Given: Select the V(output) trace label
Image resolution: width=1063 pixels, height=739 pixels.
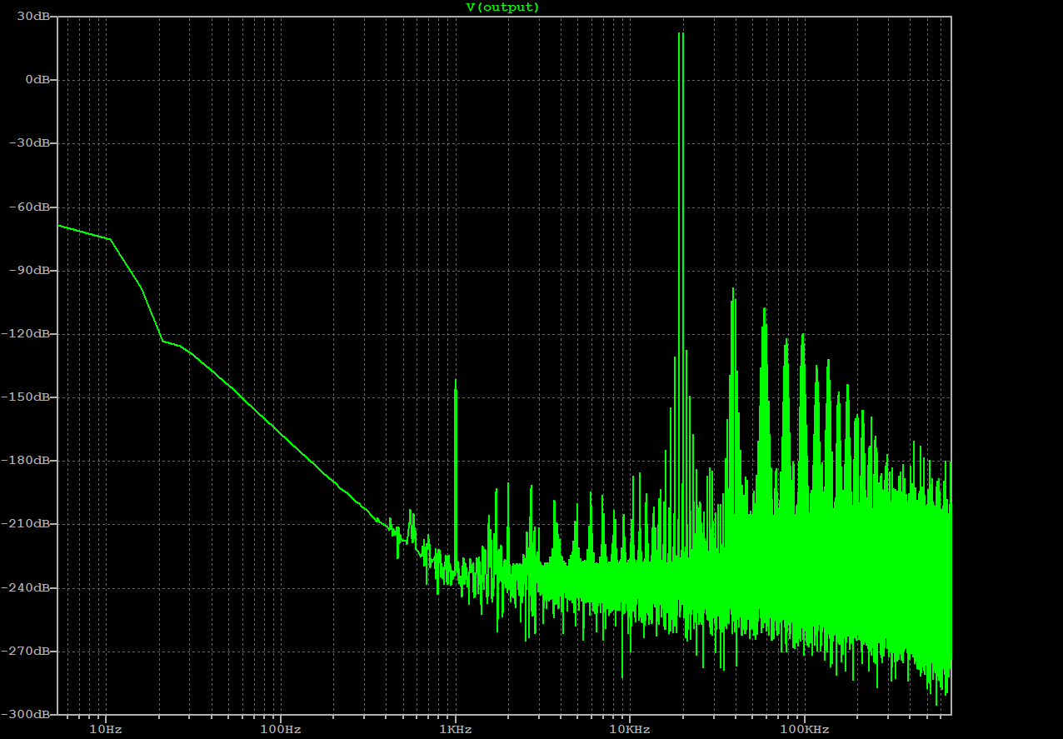Looking at the screenshot, I should (502, 7).
